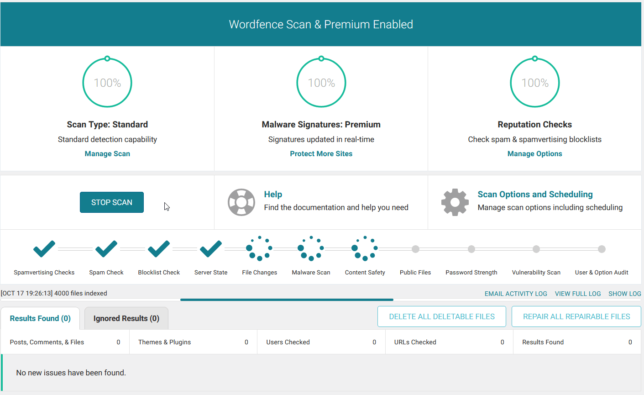The image size is (644, 395).
Task: Click the Content Safety spinner icon
Action: pos(365,248)
